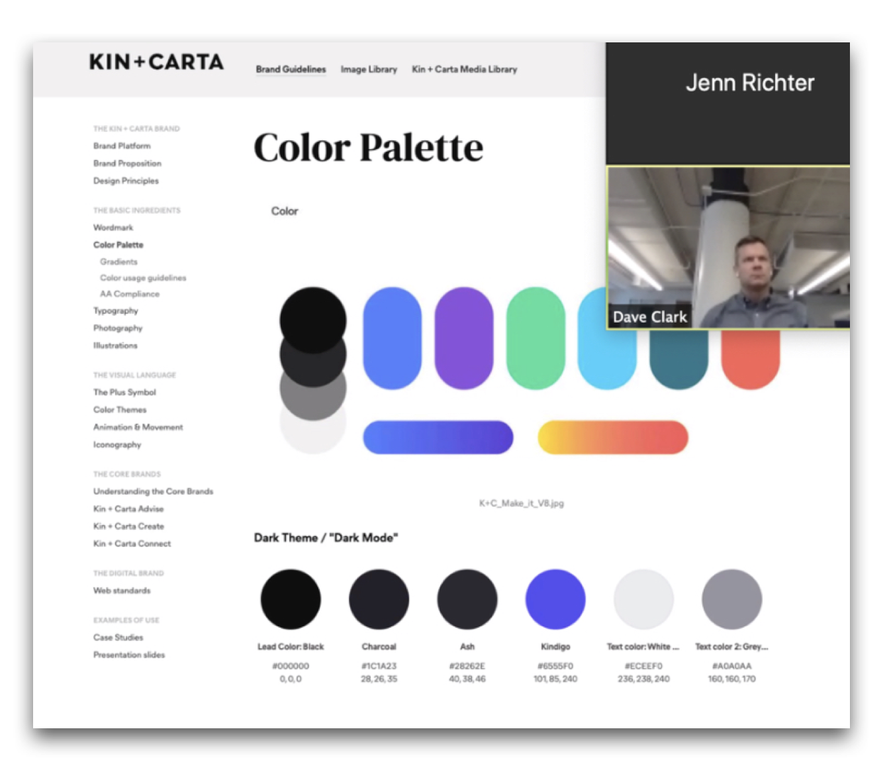Open Gradients sub-item
This screenshot has width=887, height=772.
[x=118, y=262]
